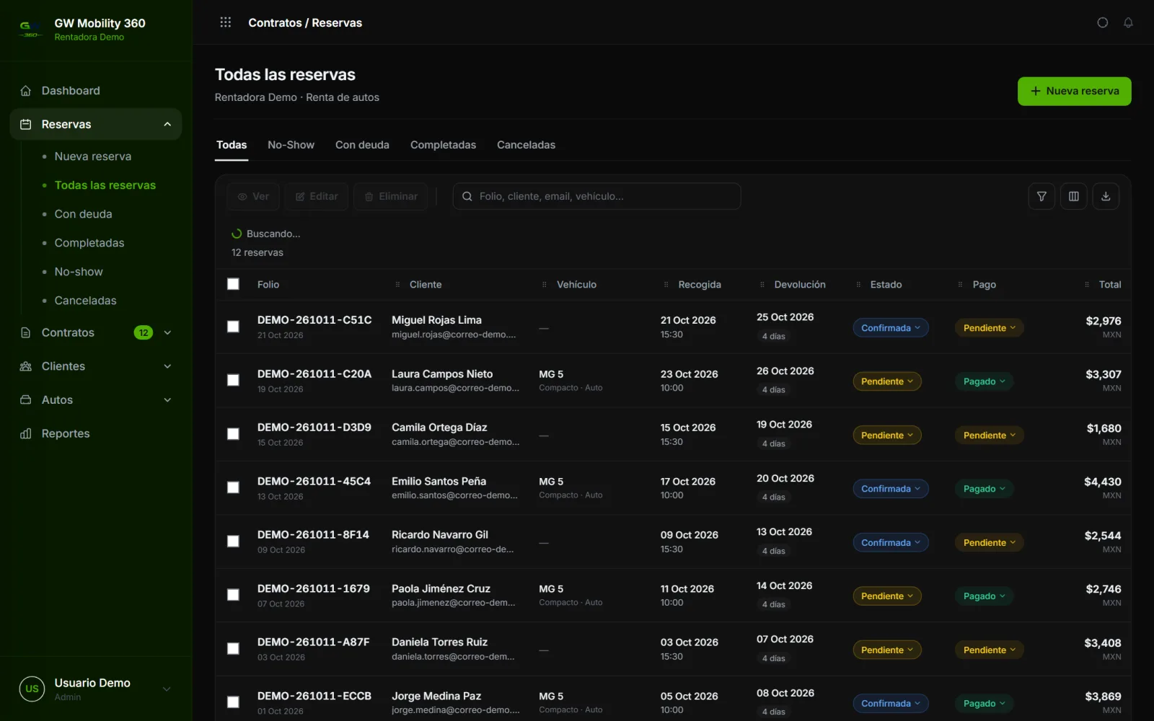Open the column settings icon

click(x=1073, y=196)
